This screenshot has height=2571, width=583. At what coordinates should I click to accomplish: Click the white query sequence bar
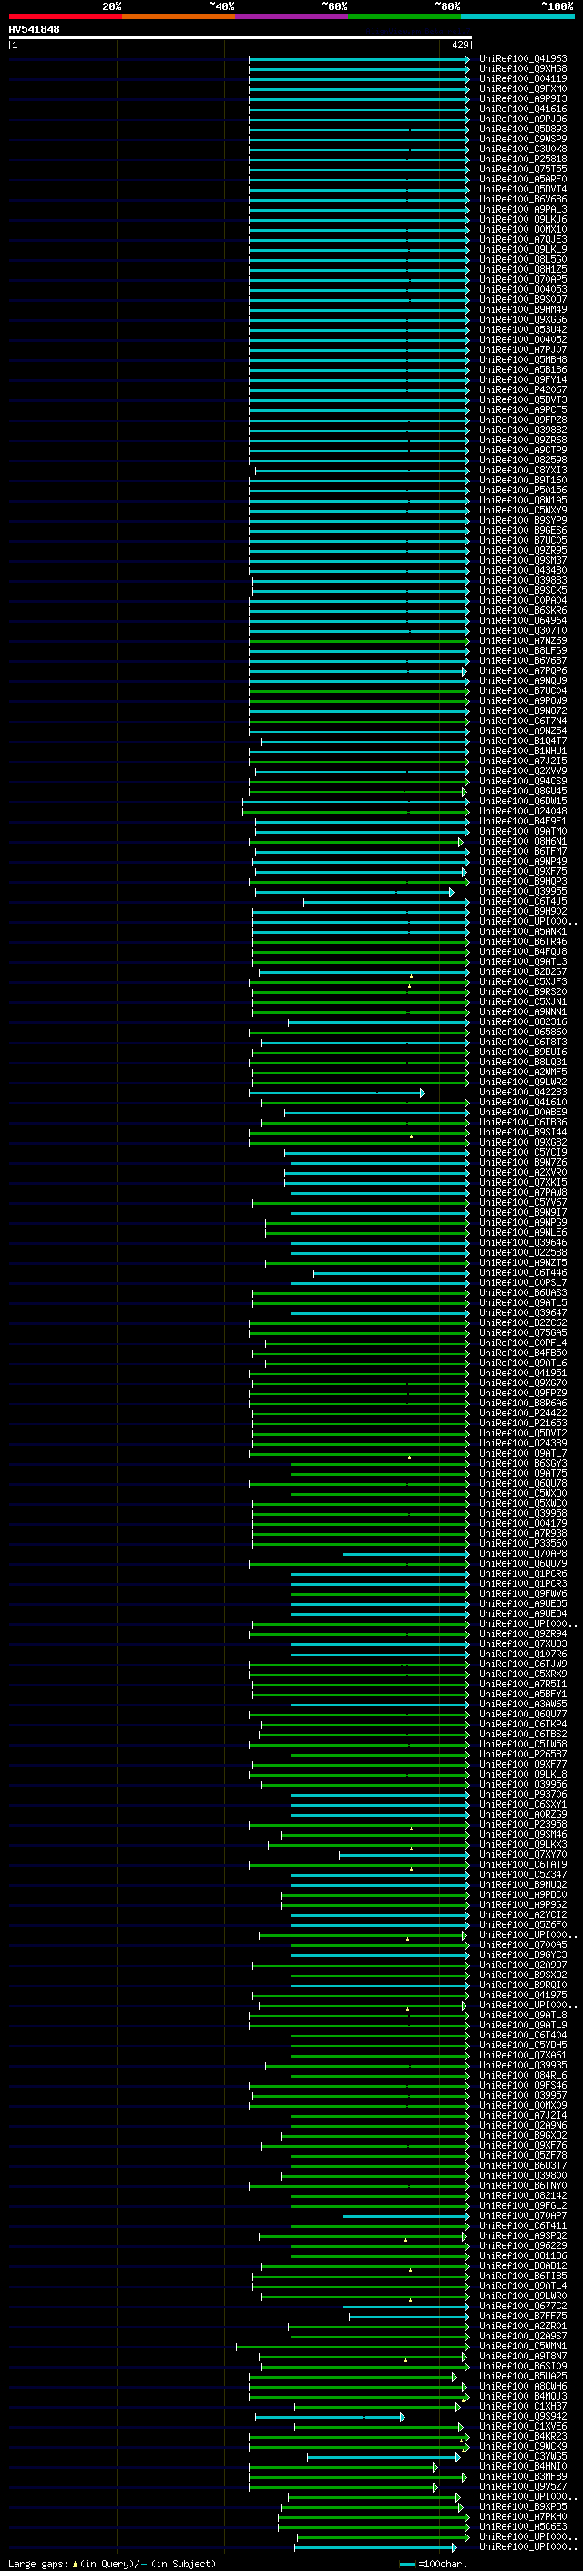click(x=240, y=38)
